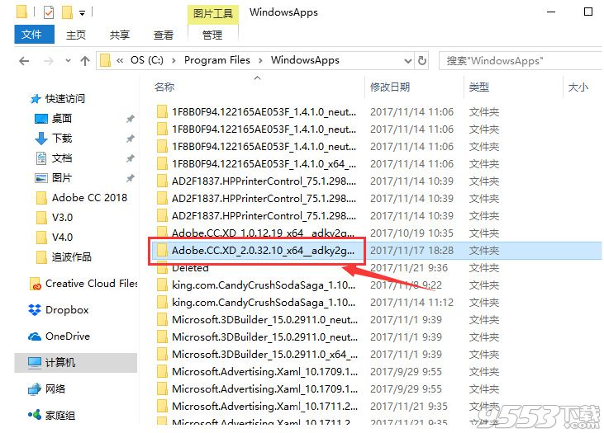Click the properties icon in quick access toolbar

pyautogui.click(x=49, y=12)
